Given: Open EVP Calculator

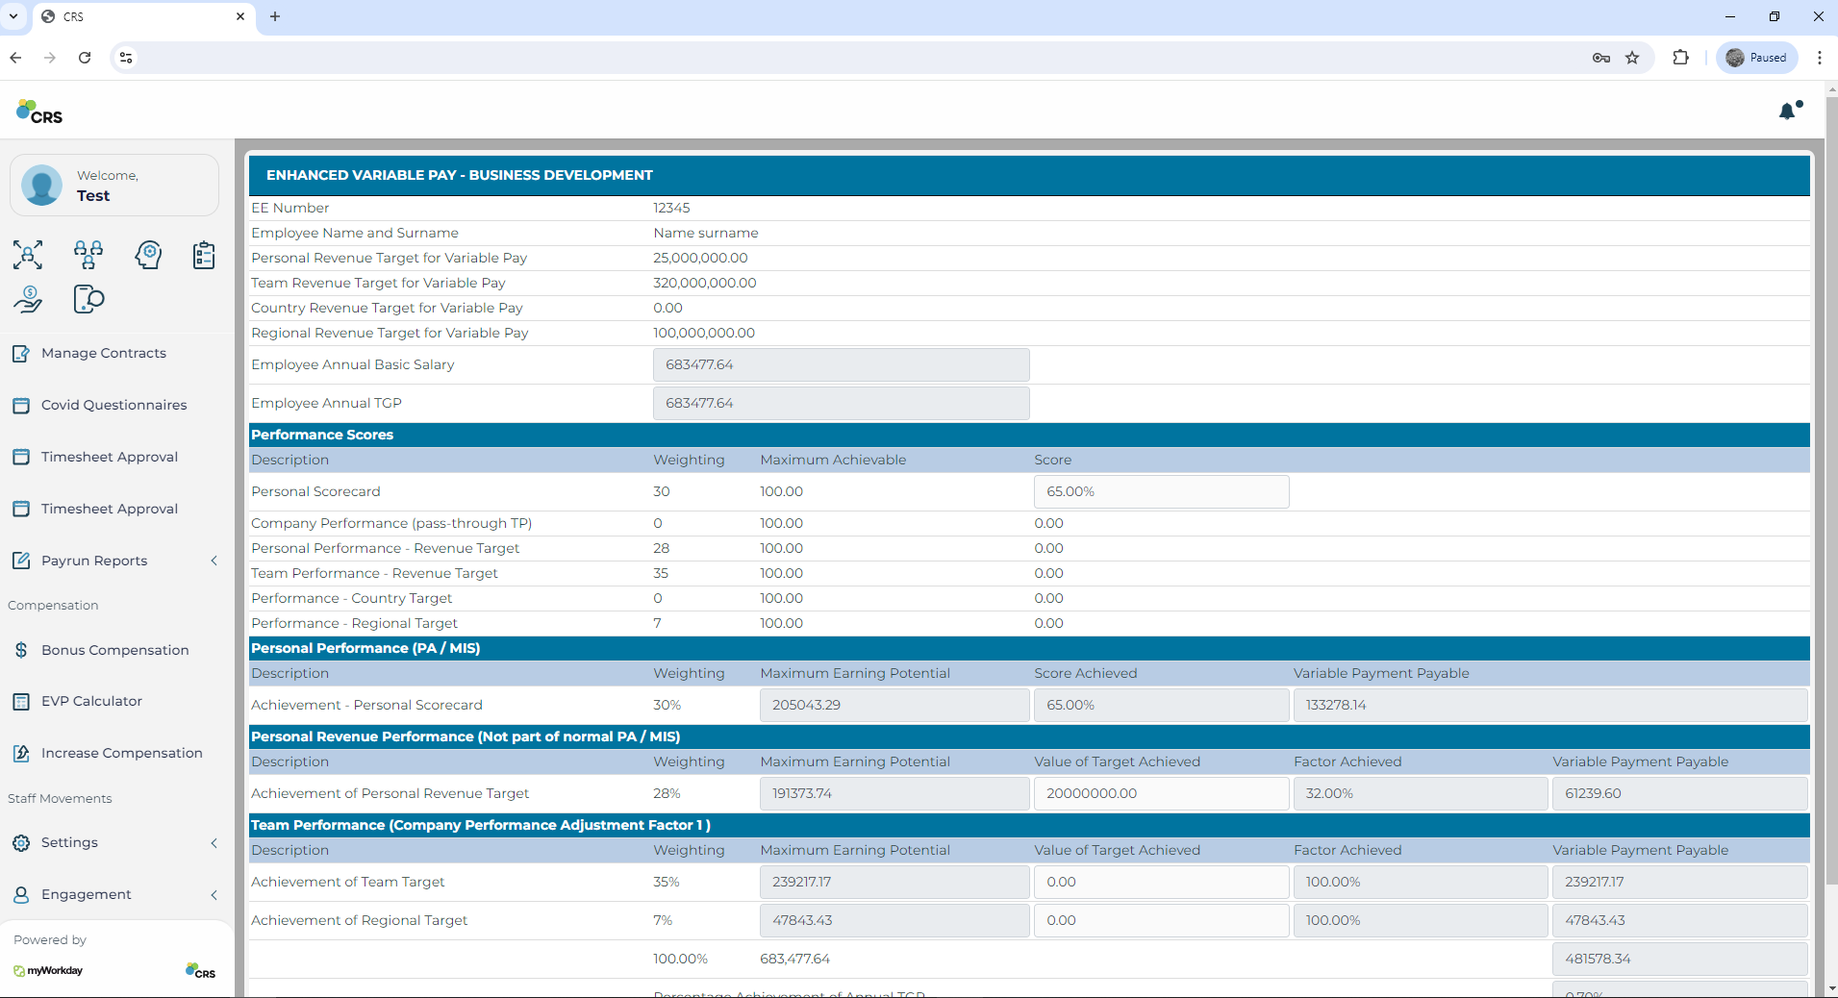Looking at the screenshot, I should pos(92,702).
